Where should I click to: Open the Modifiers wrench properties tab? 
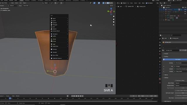(160, 64)
